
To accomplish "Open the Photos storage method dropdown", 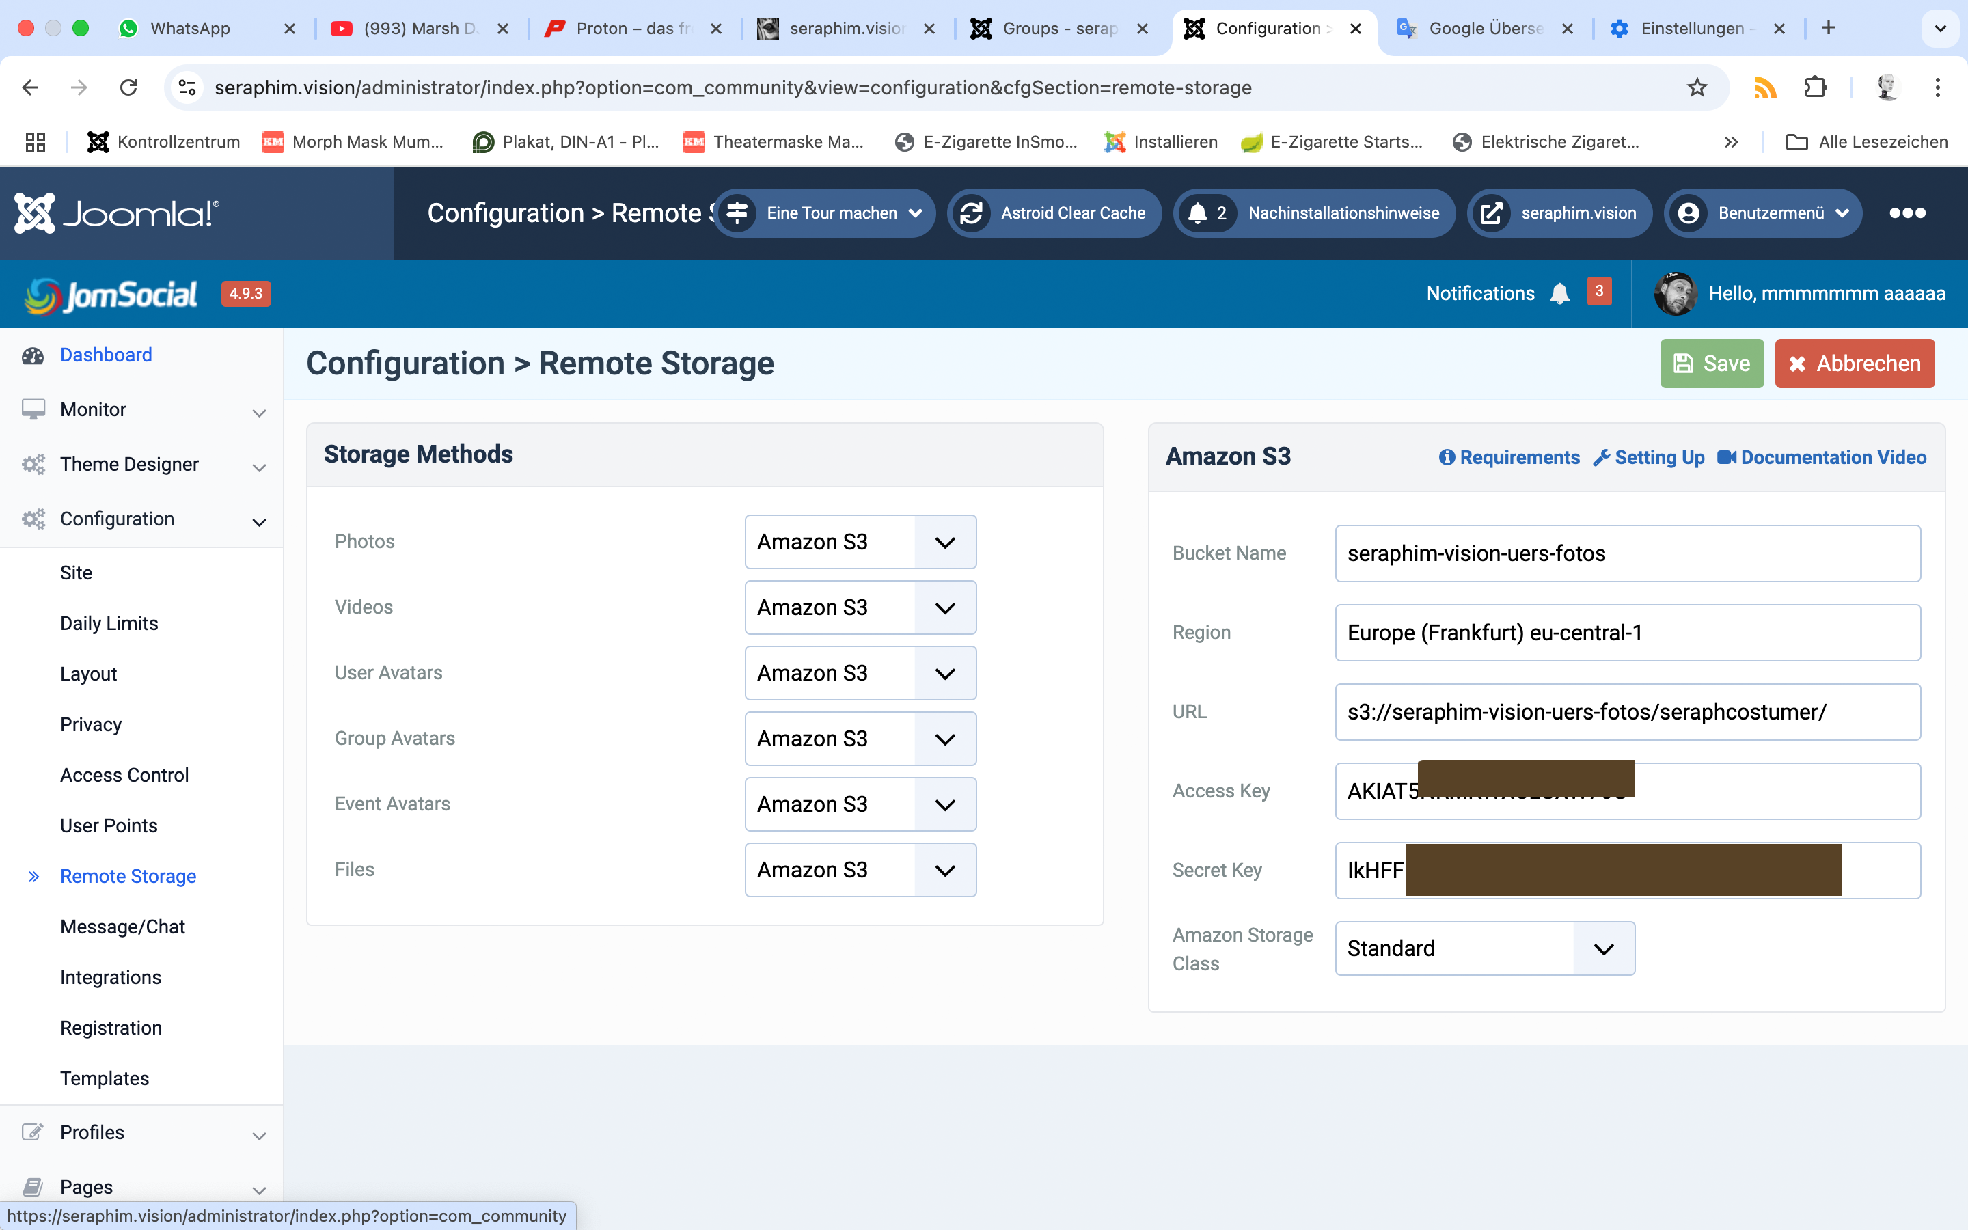I will (x=860, y=542).
